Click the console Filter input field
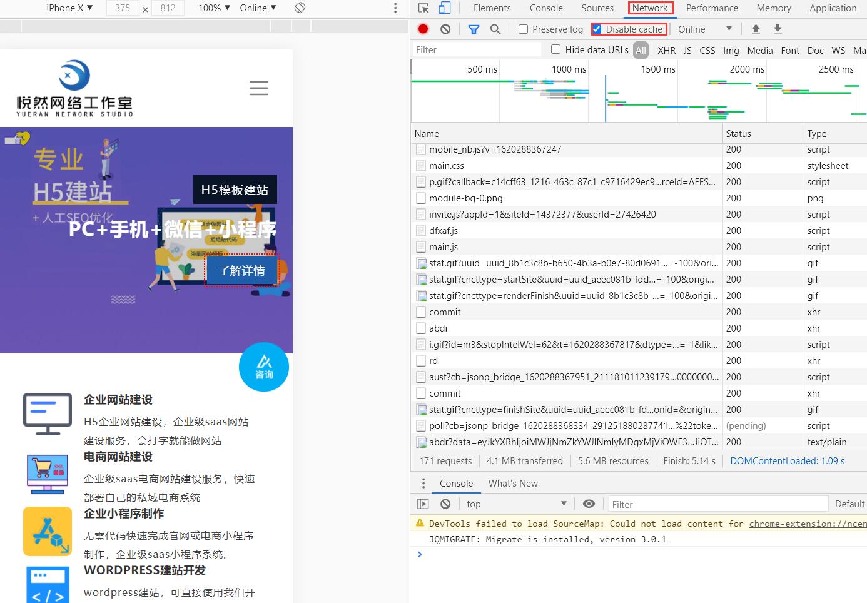This screenshot has height=603, width=867. tap(719, 504)
